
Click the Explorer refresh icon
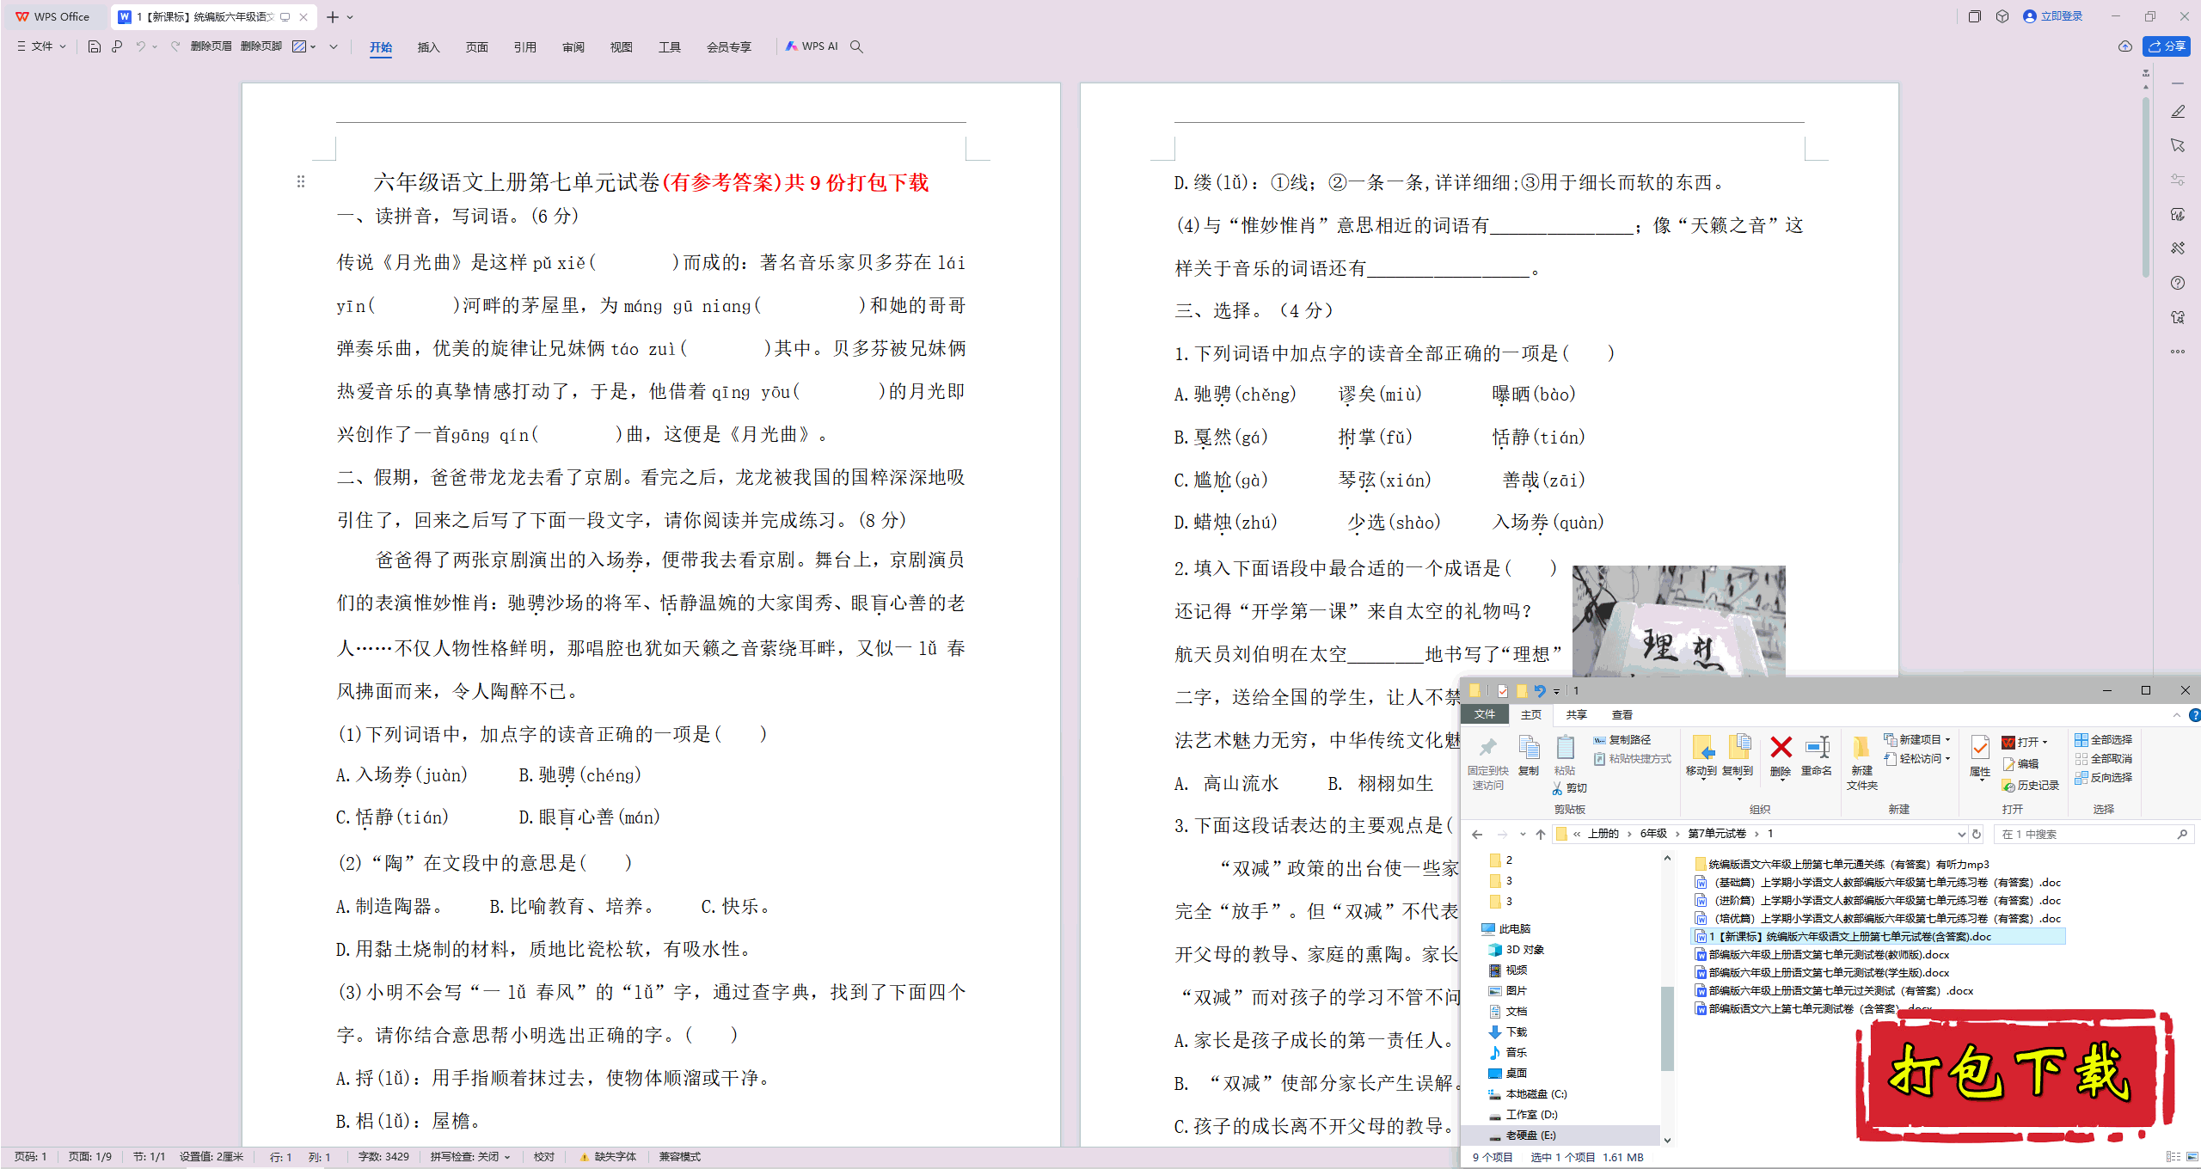1977,834
